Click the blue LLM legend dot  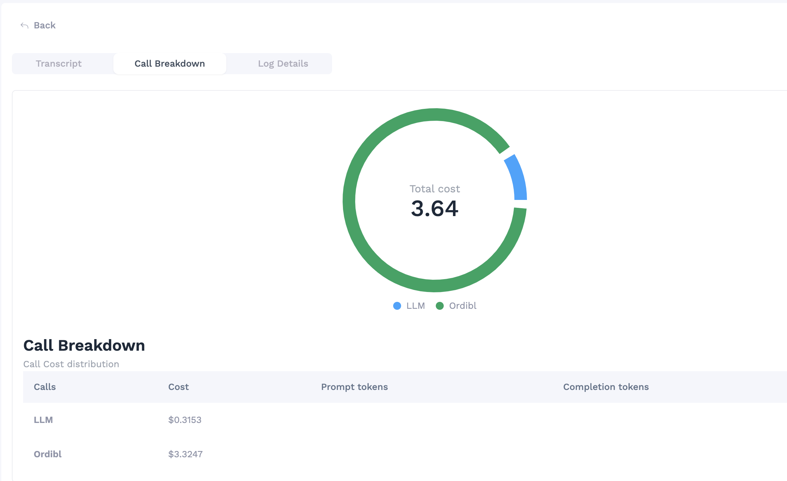pyautogui.click(x=397, y=306)
